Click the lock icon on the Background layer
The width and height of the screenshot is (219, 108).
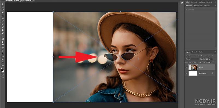[x=212, y=73]
